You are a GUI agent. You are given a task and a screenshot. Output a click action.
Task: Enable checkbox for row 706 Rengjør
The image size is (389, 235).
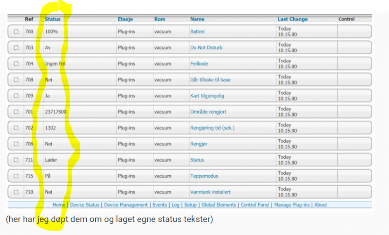coord(16,144)
